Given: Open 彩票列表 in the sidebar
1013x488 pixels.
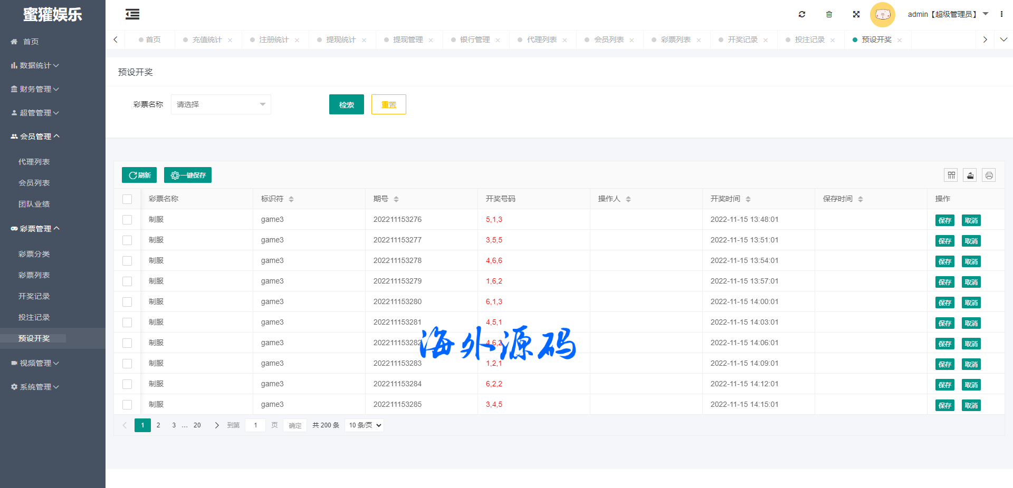Looking at the screenshot, I should [x=34, y=275].
